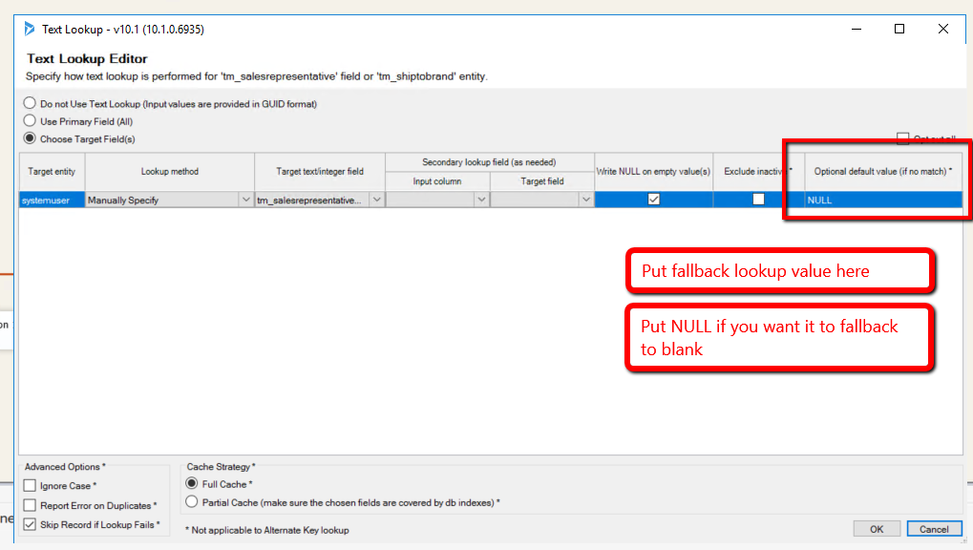Toggle Write NULL on empty value checkbox

(x=653, y=200)
